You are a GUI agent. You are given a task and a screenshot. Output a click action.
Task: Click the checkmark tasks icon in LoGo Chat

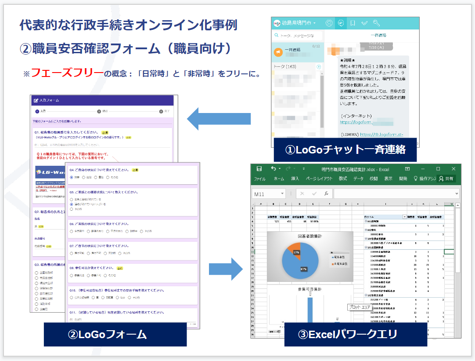(364, 23)
